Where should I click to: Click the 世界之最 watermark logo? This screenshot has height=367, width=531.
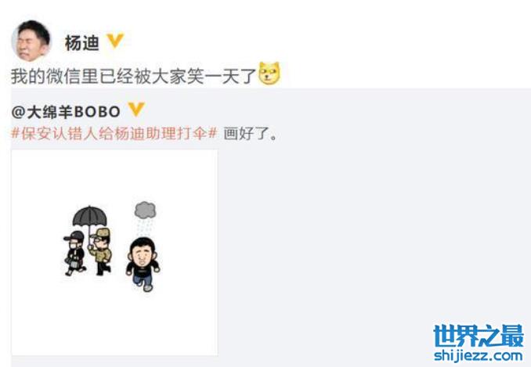click(x=479, y=336)
